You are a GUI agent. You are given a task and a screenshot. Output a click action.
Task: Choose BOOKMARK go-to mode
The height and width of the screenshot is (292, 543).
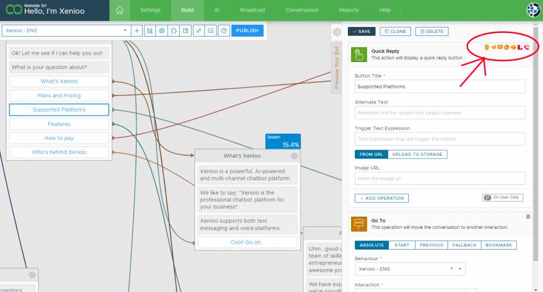pyautogui.click(x=498, y=245)
